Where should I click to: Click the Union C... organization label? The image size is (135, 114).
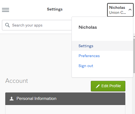pos(118,12)
